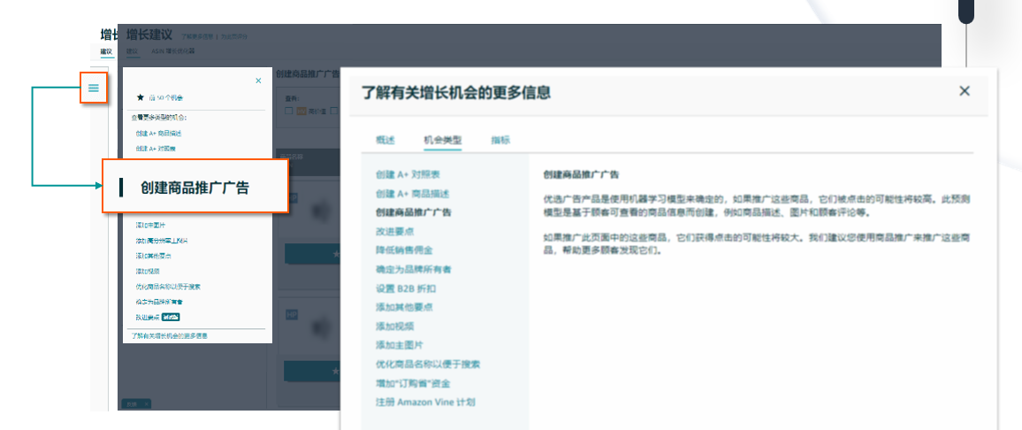Click 优化商品名称以便于搜索 in the dialog list
The image size is (1022, 430).
coord(428,364)
